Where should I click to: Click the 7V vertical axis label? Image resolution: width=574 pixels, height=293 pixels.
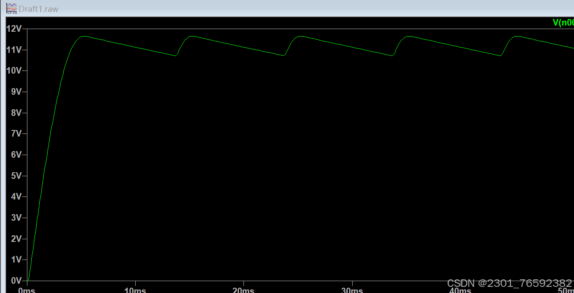[16, 134]
